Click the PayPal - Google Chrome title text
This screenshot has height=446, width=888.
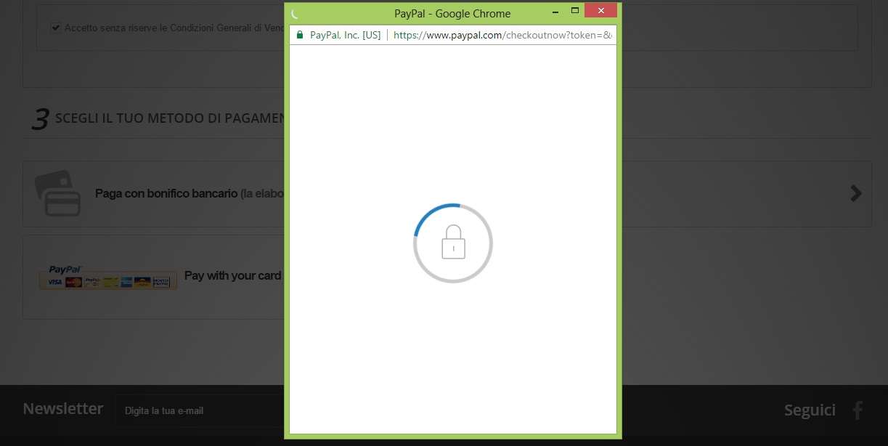452,13
